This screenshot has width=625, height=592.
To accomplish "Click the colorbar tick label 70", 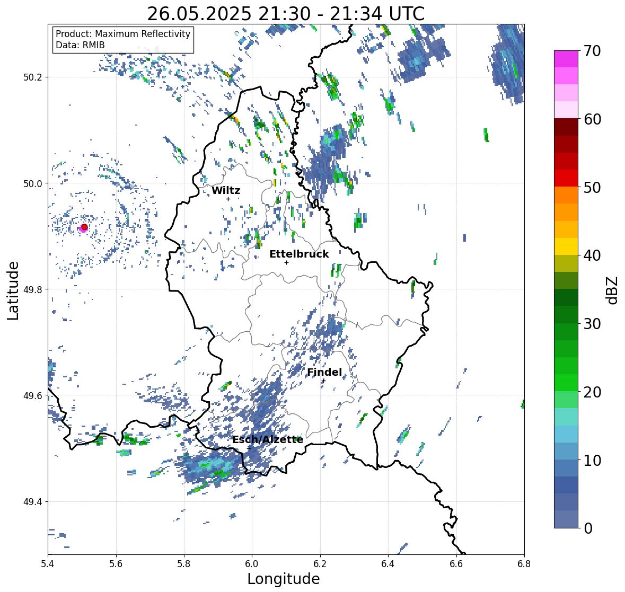I will coord(592,51).
